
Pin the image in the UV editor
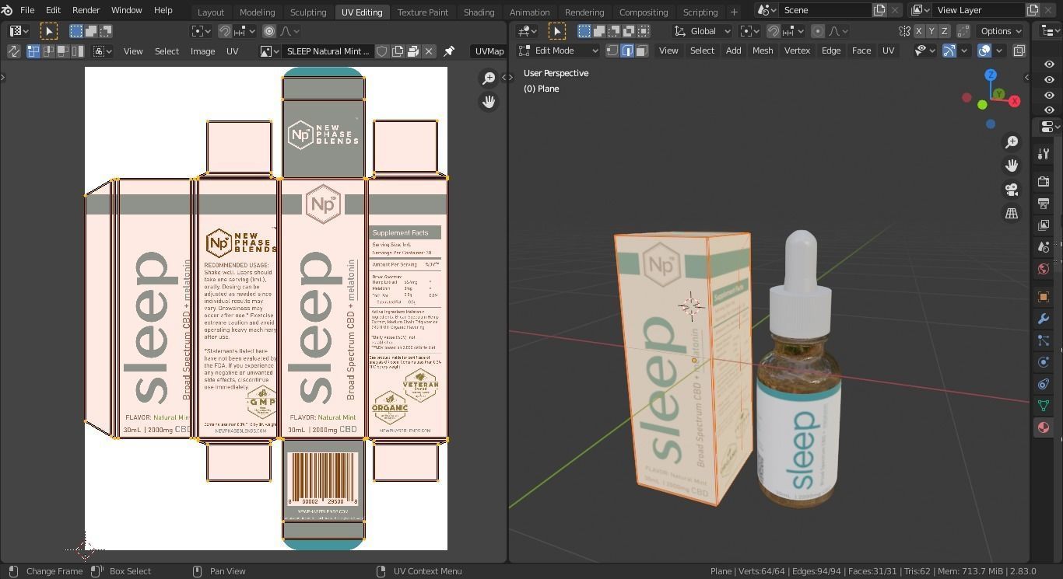click(449, 51)
